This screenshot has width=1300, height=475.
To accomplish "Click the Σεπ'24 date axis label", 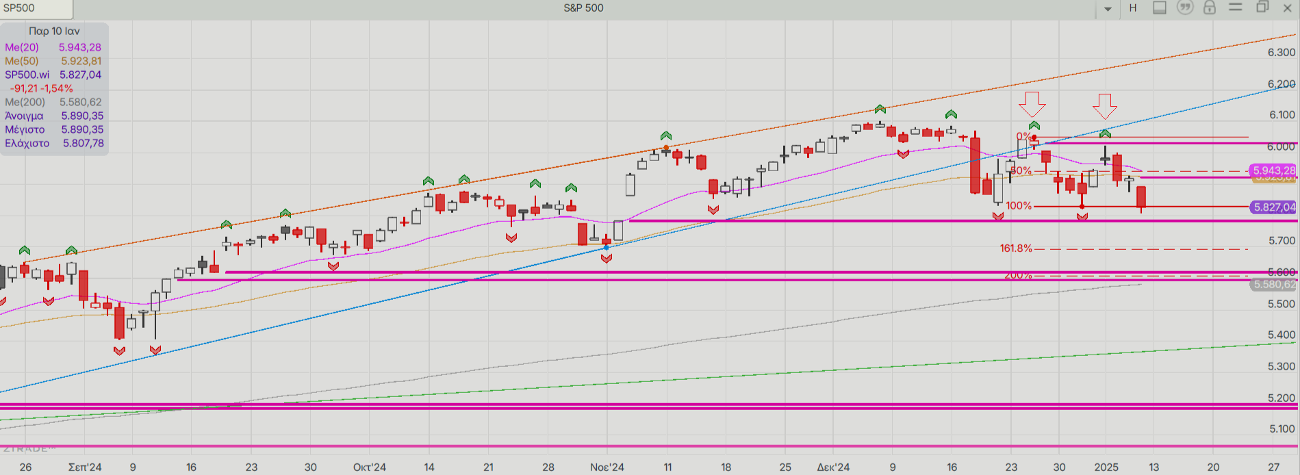I will click(x=85, y=467).
